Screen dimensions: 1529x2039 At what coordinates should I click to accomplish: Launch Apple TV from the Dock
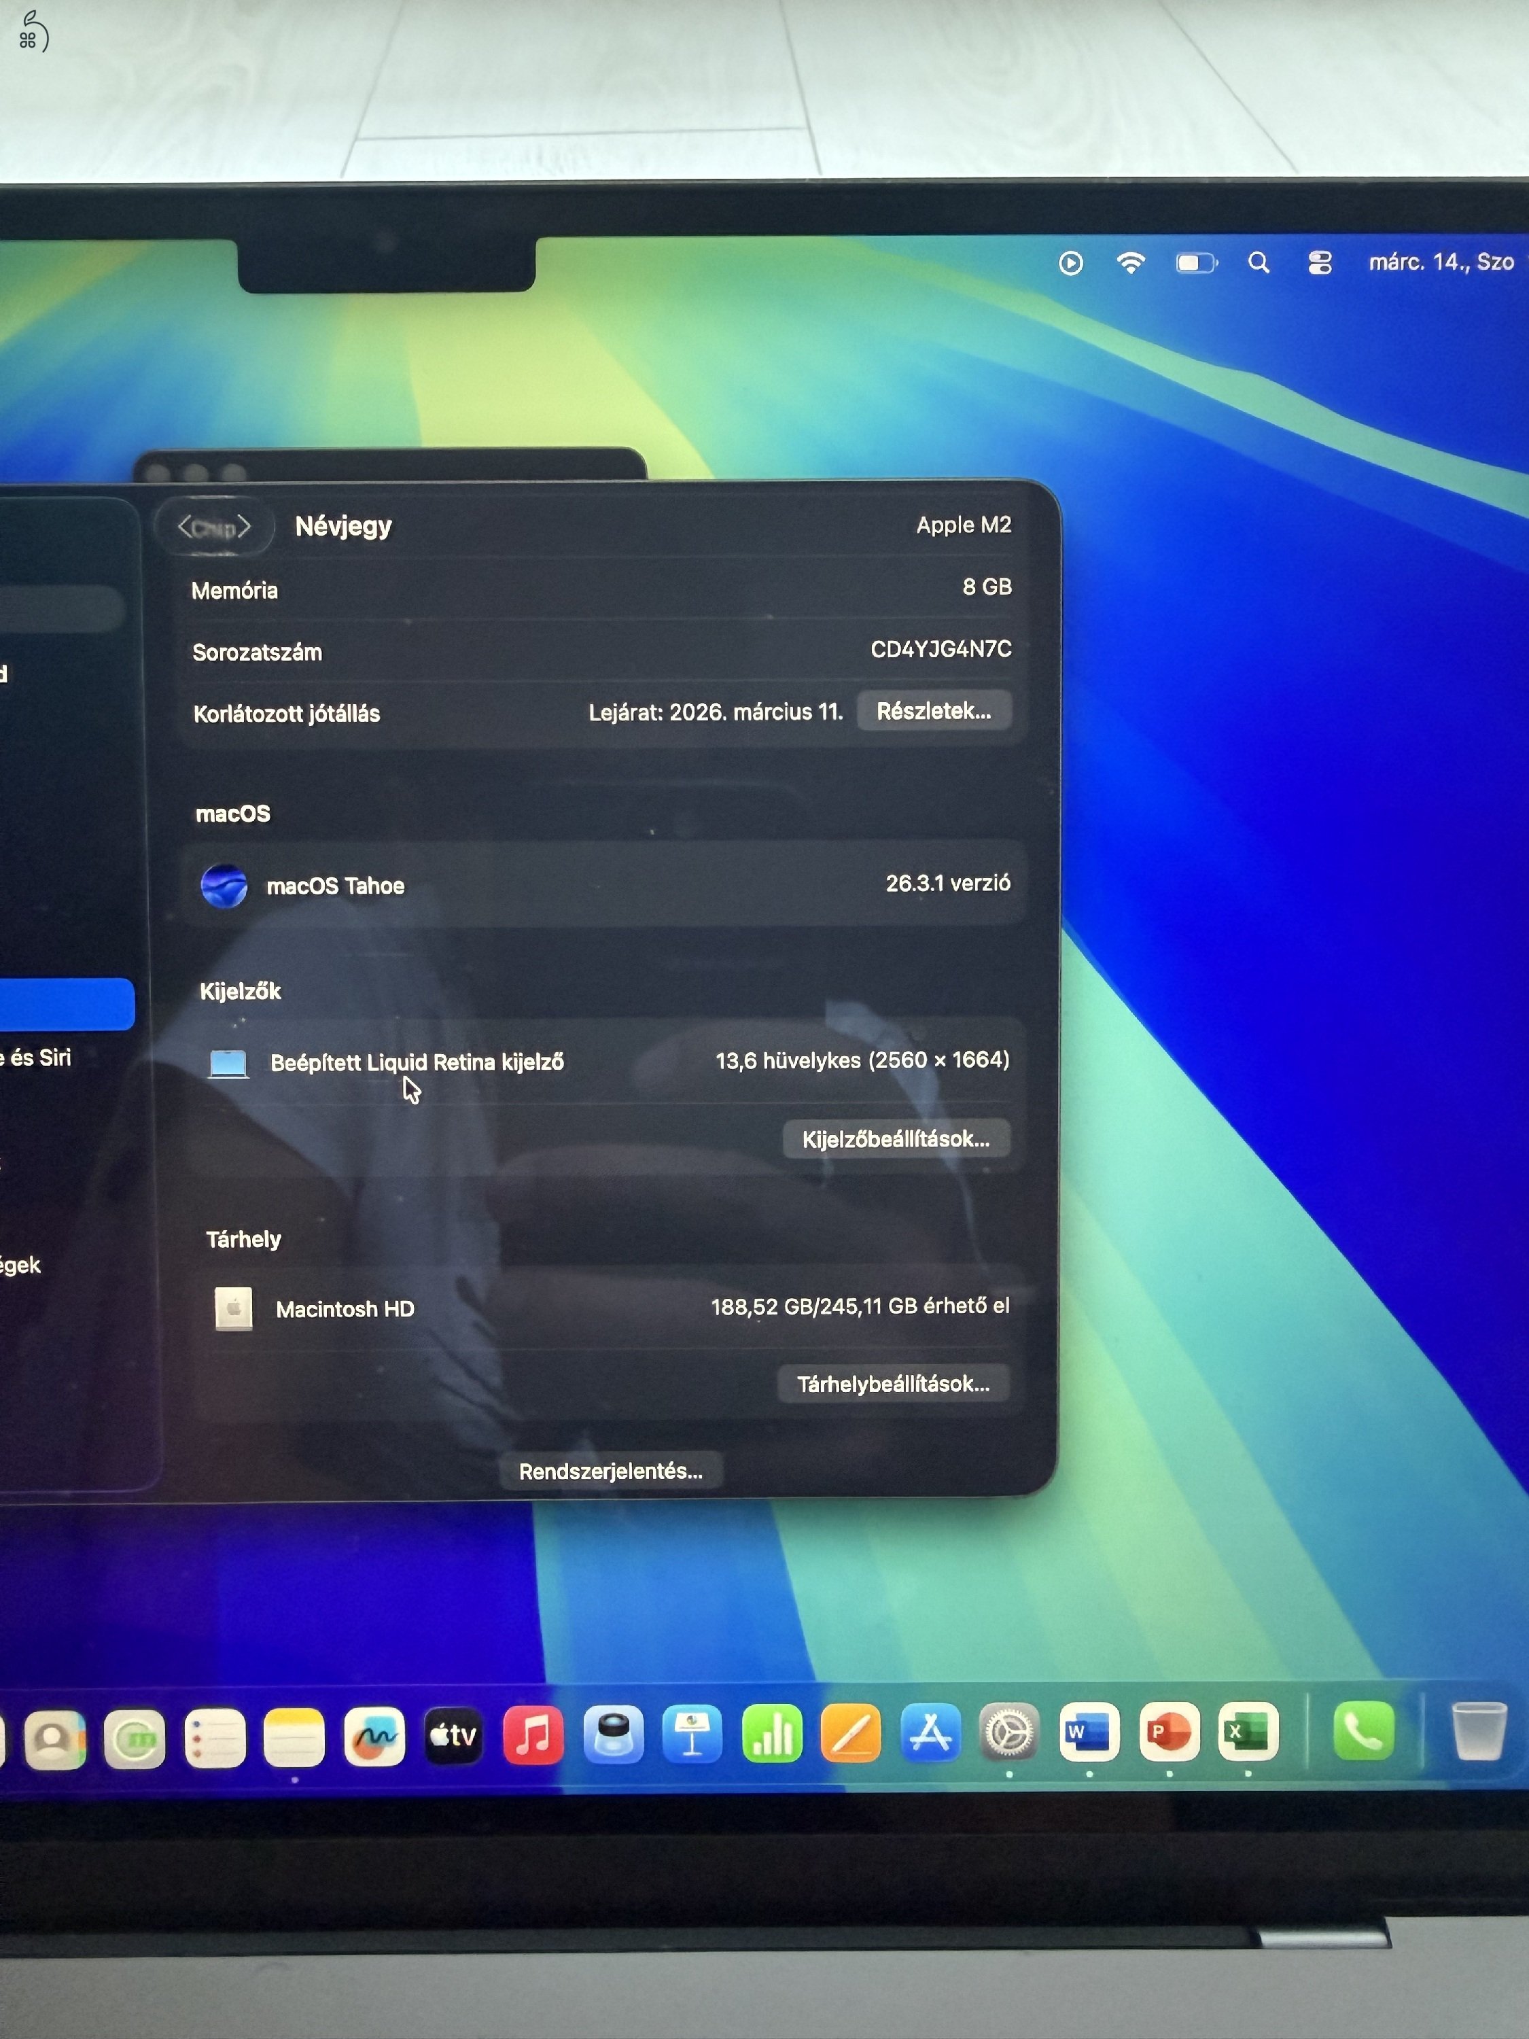[453, 1736]
